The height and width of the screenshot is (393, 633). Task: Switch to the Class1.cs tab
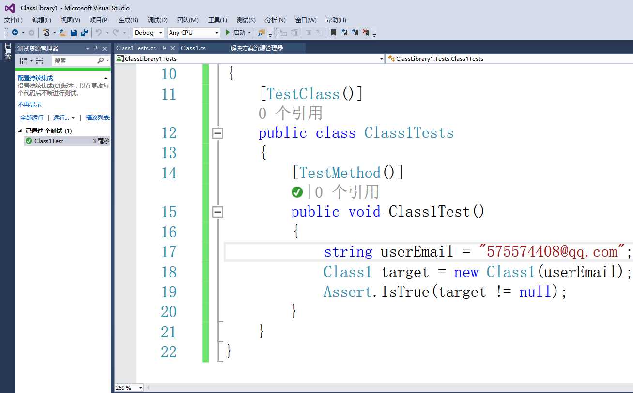[193, 48]
